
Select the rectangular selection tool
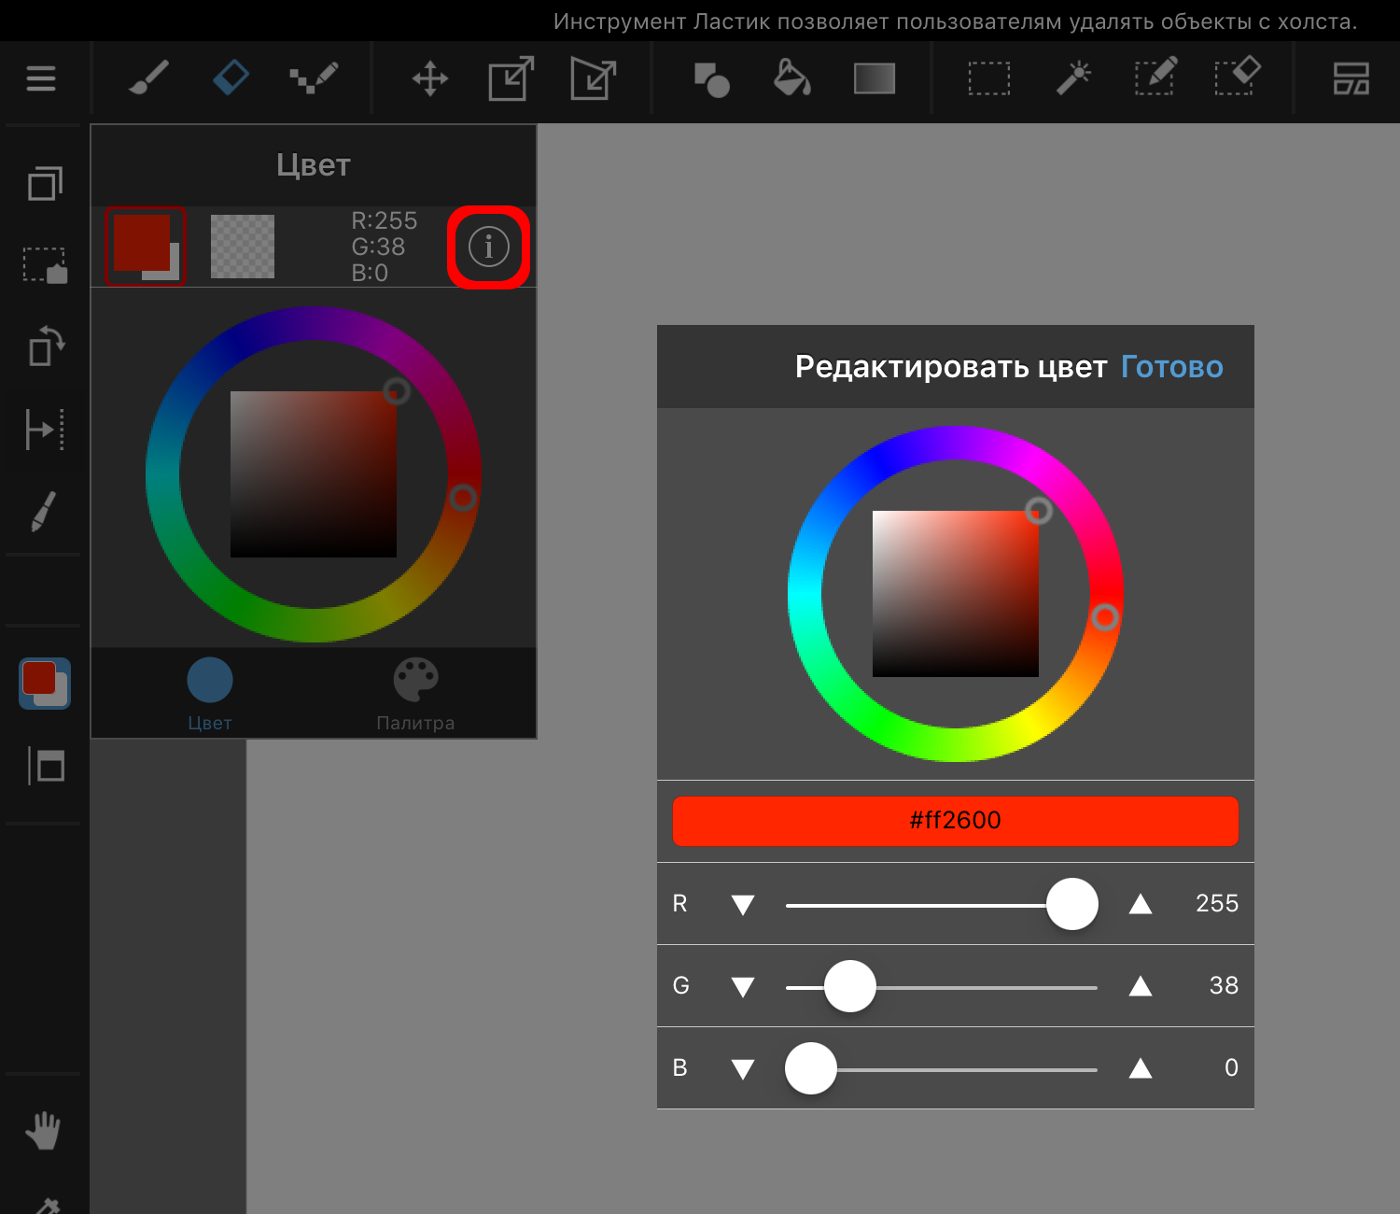[989, 79]
